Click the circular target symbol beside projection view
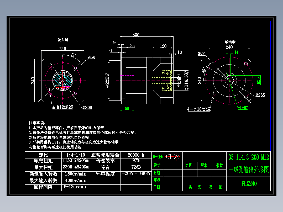 click(x=176, y=157)
